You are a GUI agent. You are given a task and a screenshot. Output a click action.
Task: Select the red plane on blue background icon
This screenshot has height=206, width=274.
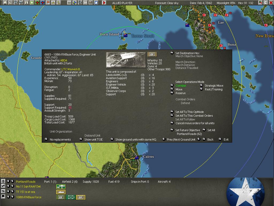[43, 3]
